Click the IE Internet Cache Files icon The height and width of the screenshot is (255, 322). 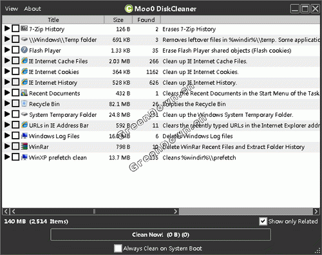[24, 60]
